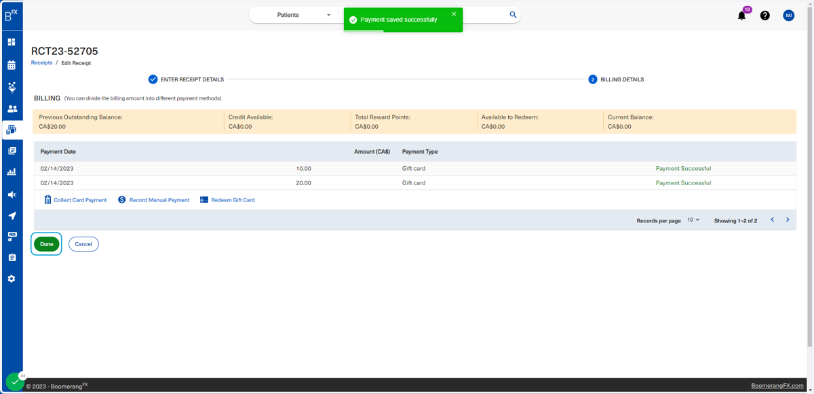Click the Cancel button
814x394 pixels.
83,244
